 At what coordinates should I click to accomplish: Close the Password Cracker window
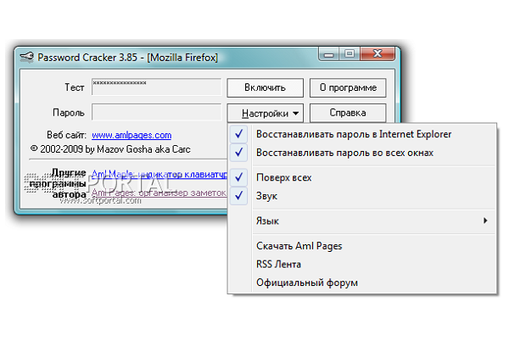378,53
